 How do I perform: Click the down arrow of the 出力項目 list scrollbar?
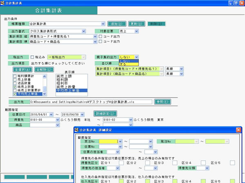(x=45, y=94)
